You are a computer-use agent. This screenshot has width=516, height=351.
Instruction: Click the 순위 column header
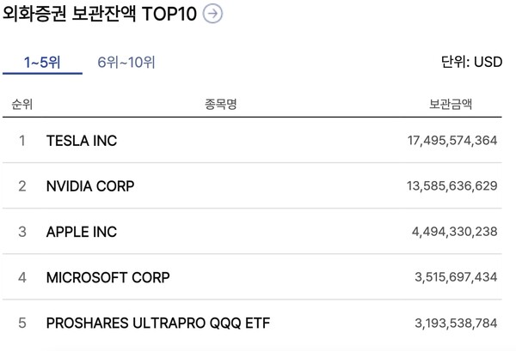pos(22,105)
